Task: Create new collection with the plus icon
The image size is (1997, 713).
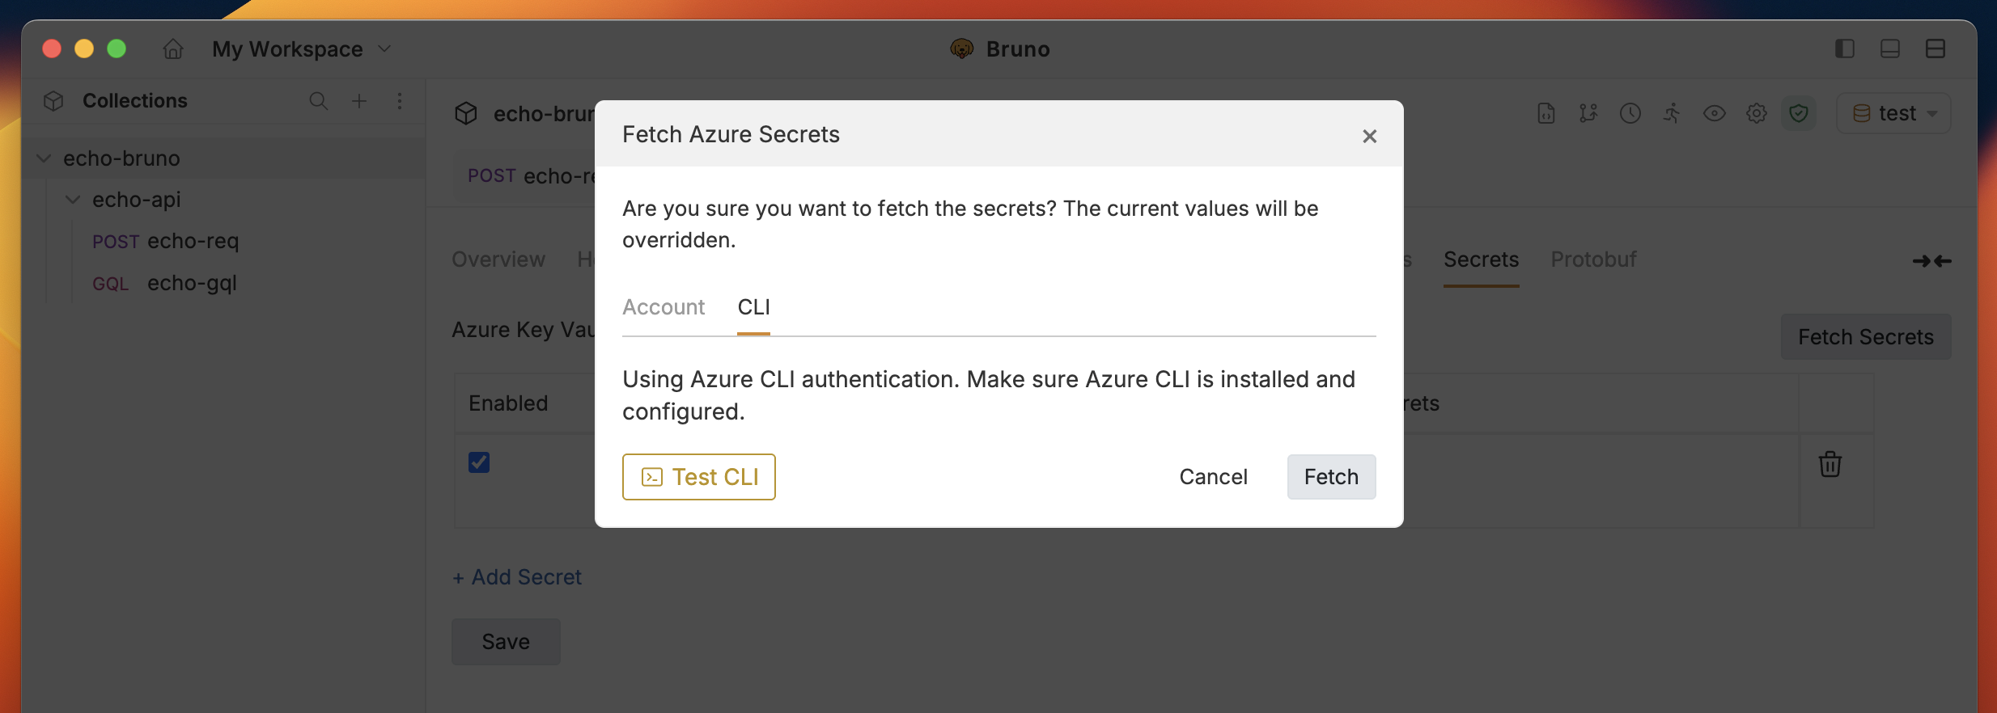Action: (359, 101)
